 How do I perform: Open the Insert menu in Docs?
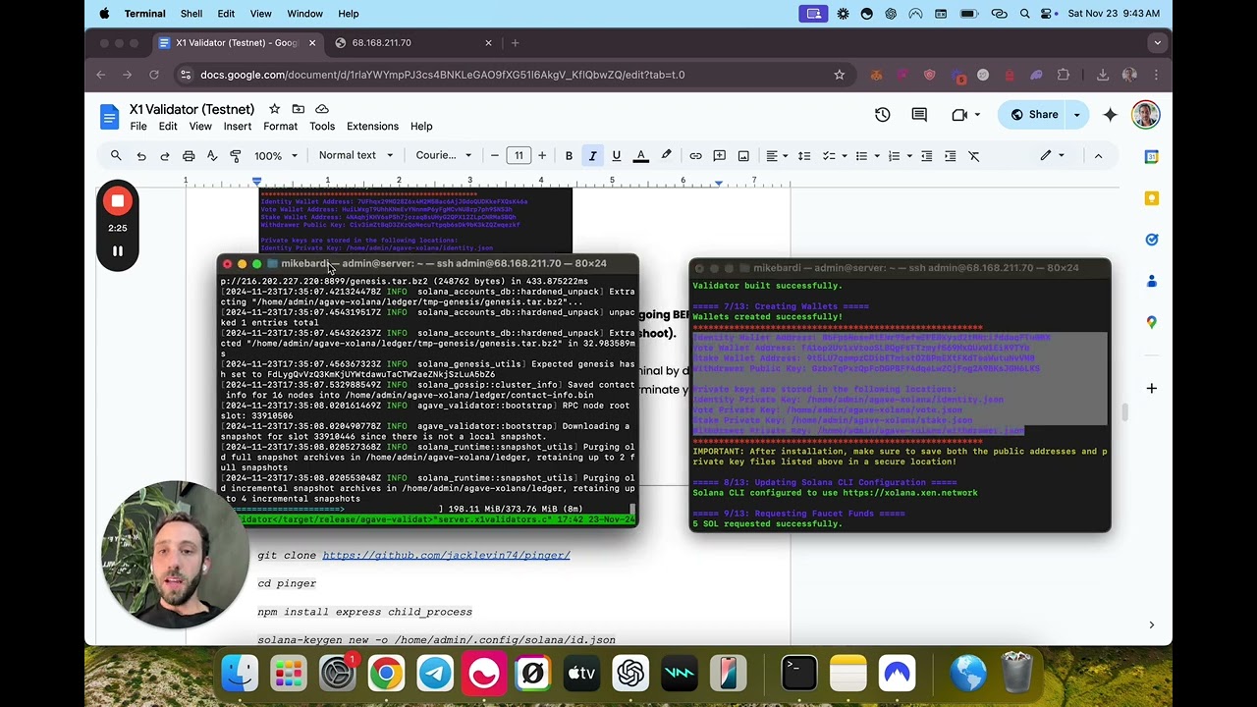click(x=237, y=127)
